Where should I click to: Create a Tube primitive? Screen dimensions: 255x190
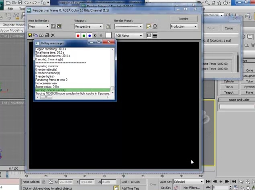coord(249,81)
